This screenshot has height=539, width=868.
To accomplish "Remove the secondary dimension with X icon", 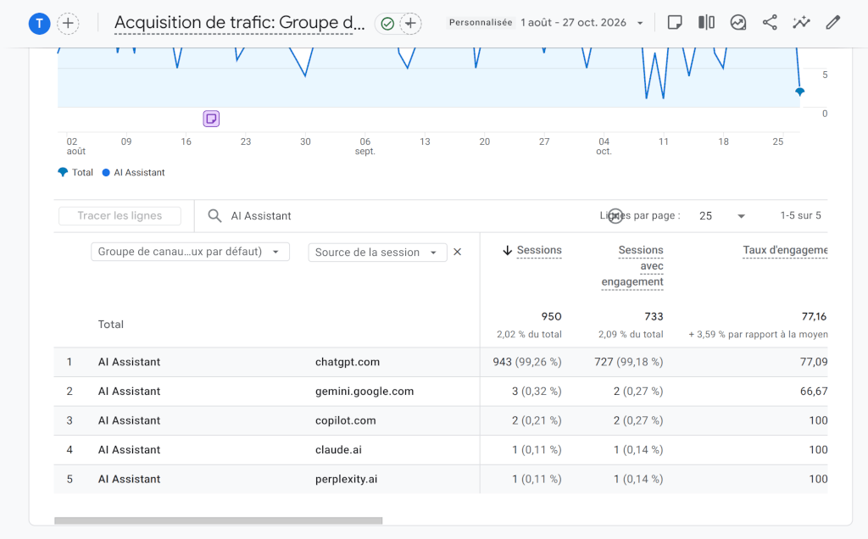I will [x=457, y=252].
